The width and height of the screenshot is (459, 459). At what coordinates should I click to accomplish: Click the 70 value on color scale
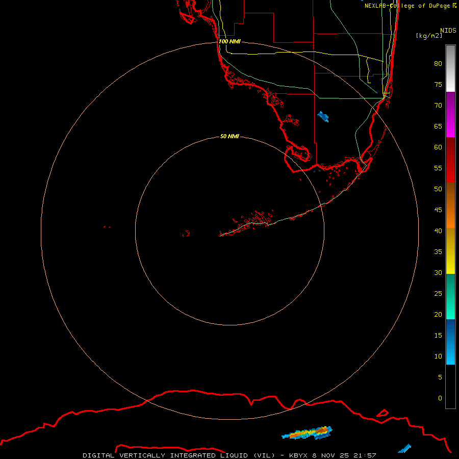pyautogui.click(x=438, y=106)
